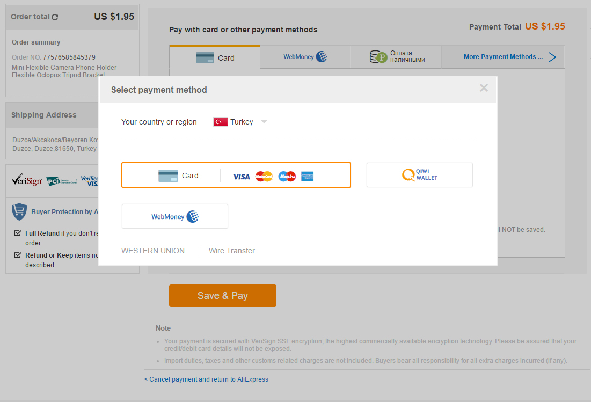Screen dimensions: 591x402
Task: Open the country or region dropdown arrow
Action: pyautogui.click(x=264, y=122)
